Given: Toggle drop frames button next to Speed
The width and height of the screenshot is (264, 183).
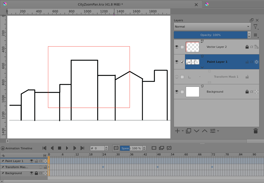Looking at the screenshot, I should (116, 148).
